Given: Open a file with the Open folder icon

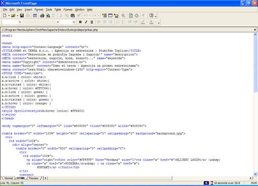Looking at the screenshot, I should click(13, 15).
